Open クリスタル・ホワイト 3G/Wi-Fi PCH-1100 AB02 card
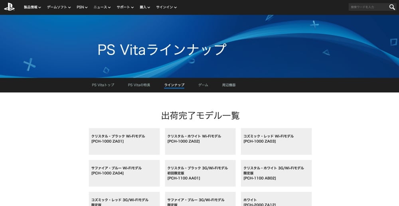The width and height of the screenshot is (399, 206). coord(276,173)
